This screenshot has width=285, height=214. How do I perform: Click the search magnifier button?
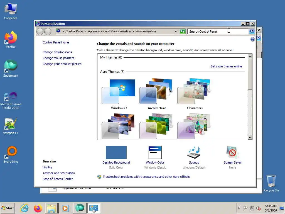click(252, 31)
